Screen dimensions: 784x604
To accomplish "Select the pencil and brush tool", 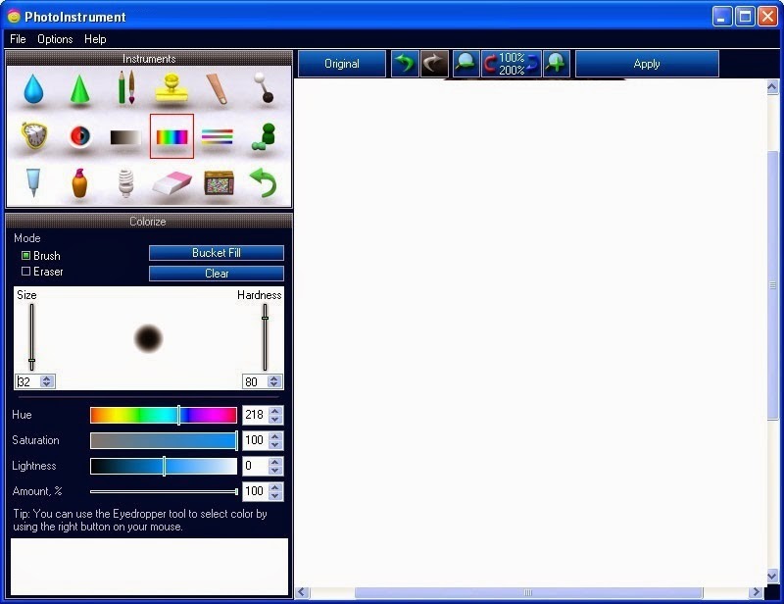I will pyautogui.click(x=126, y=87).
